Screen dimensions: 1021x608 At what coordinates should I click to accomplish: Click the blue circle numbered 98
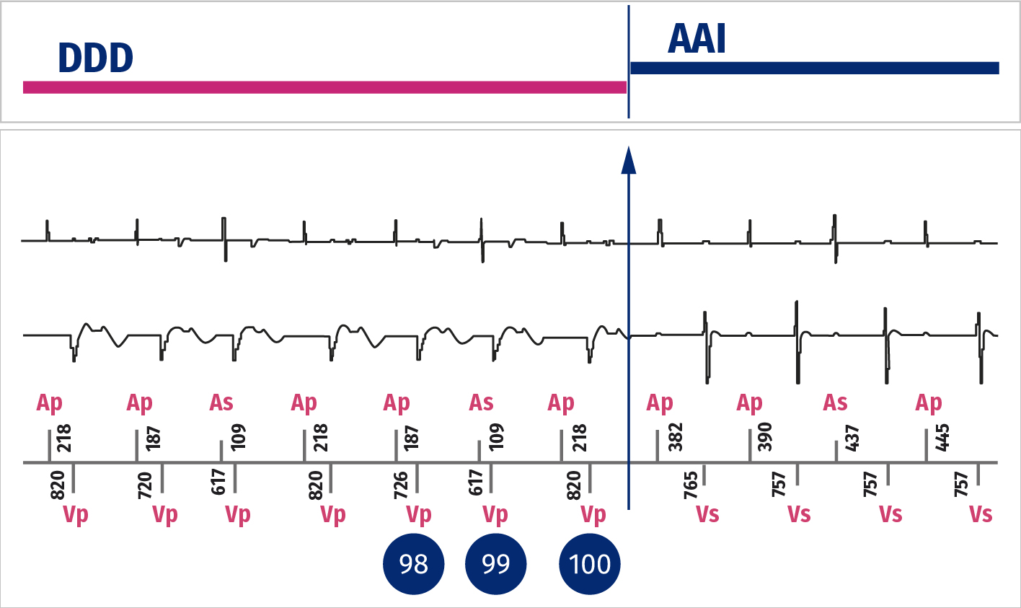click(413, 564)
